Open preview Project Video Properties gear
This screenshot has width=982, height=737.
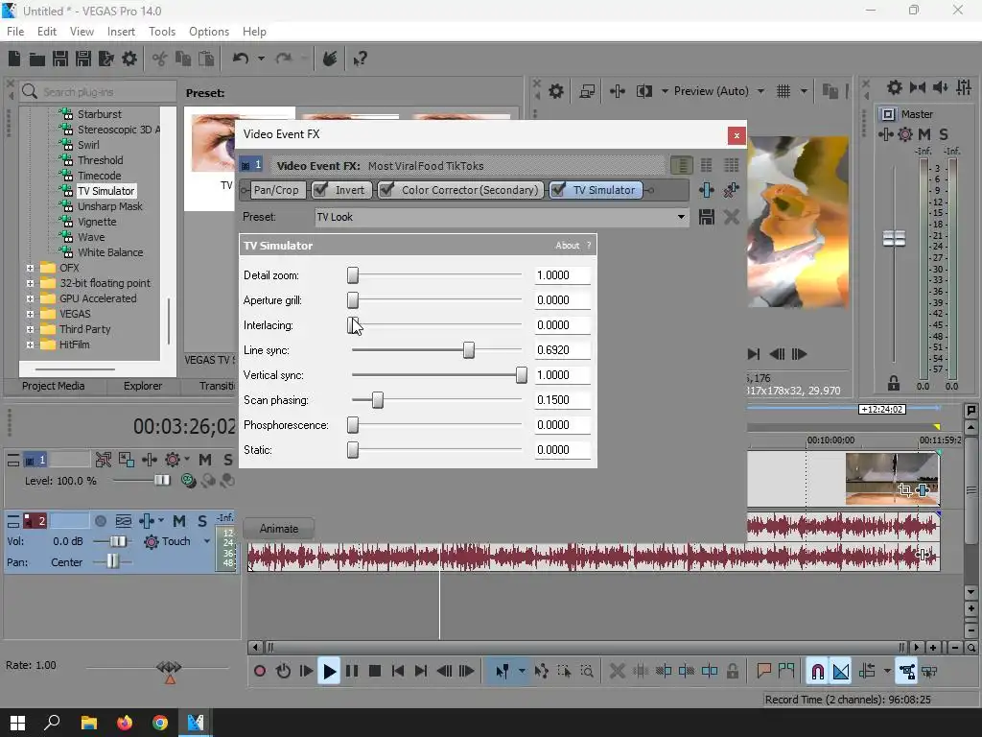[x=555, y=91]
